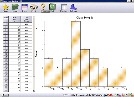Click height cell in row 18

pyautogui.click(x=14, y=75)
